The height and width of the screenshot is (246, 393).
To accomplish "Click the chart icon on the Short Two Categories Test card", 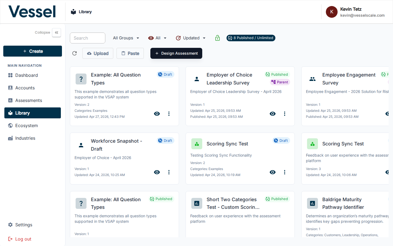I will (x=197, y=203).
